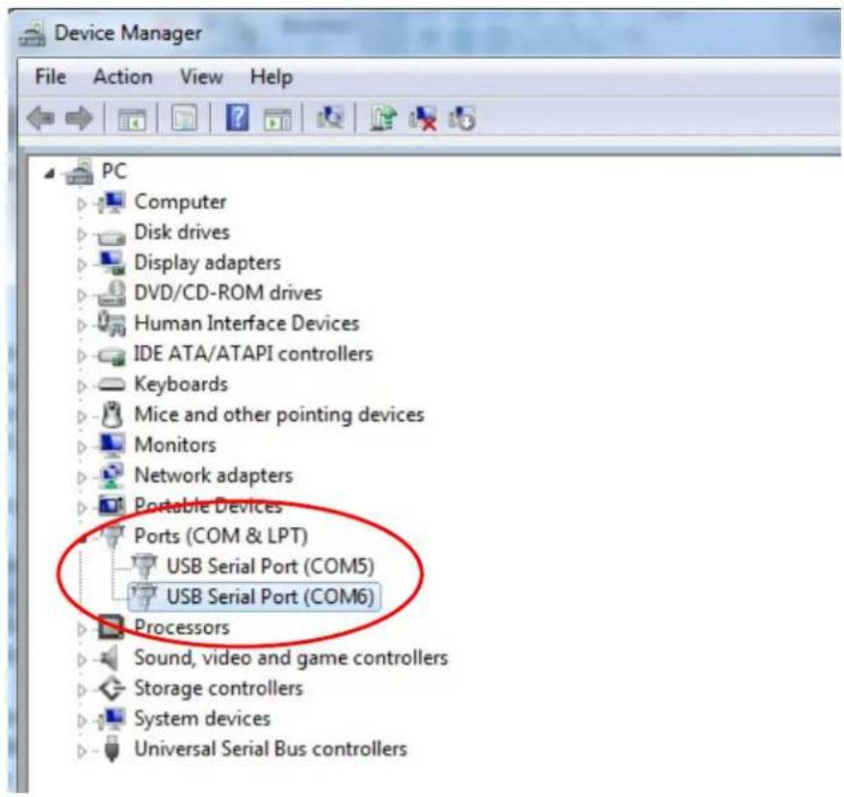The image size is (844, 797).
Task: Click the Disable device toolbar icon
Action: [462, 117]
